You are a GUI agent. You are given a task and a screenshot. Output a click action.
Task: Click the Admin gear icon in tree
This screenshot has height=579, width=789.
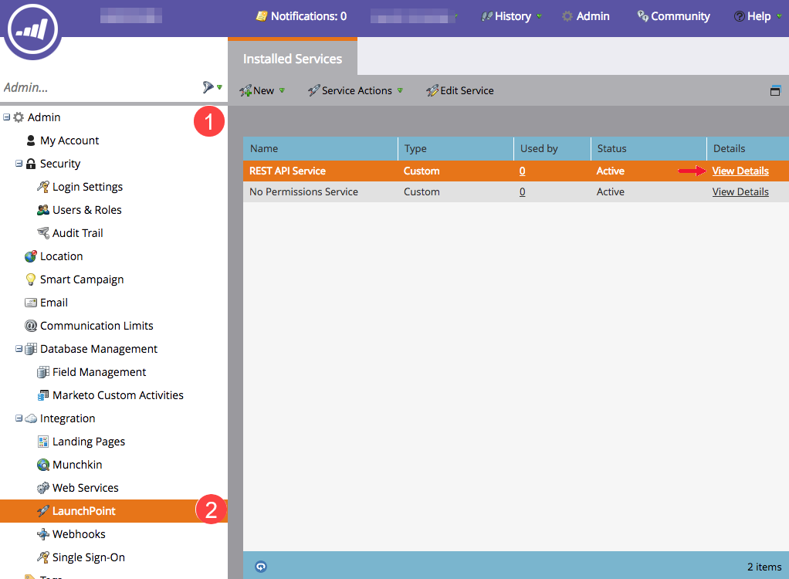click(19, 117)
